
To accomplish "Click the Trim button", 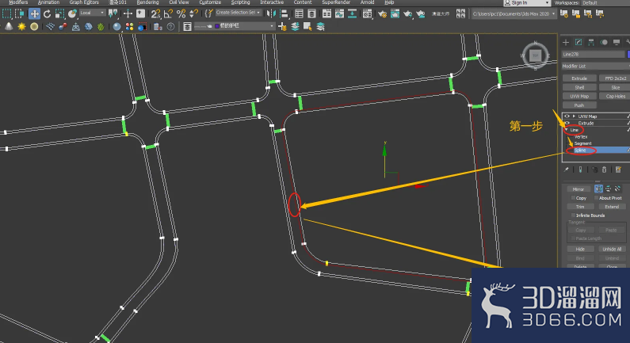I will [x=580, y=207].
